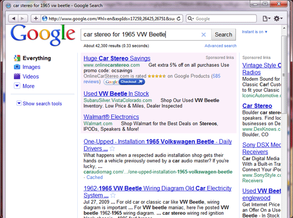Click About 42,300 results text

pyautogui.click(x=116, y=46)
